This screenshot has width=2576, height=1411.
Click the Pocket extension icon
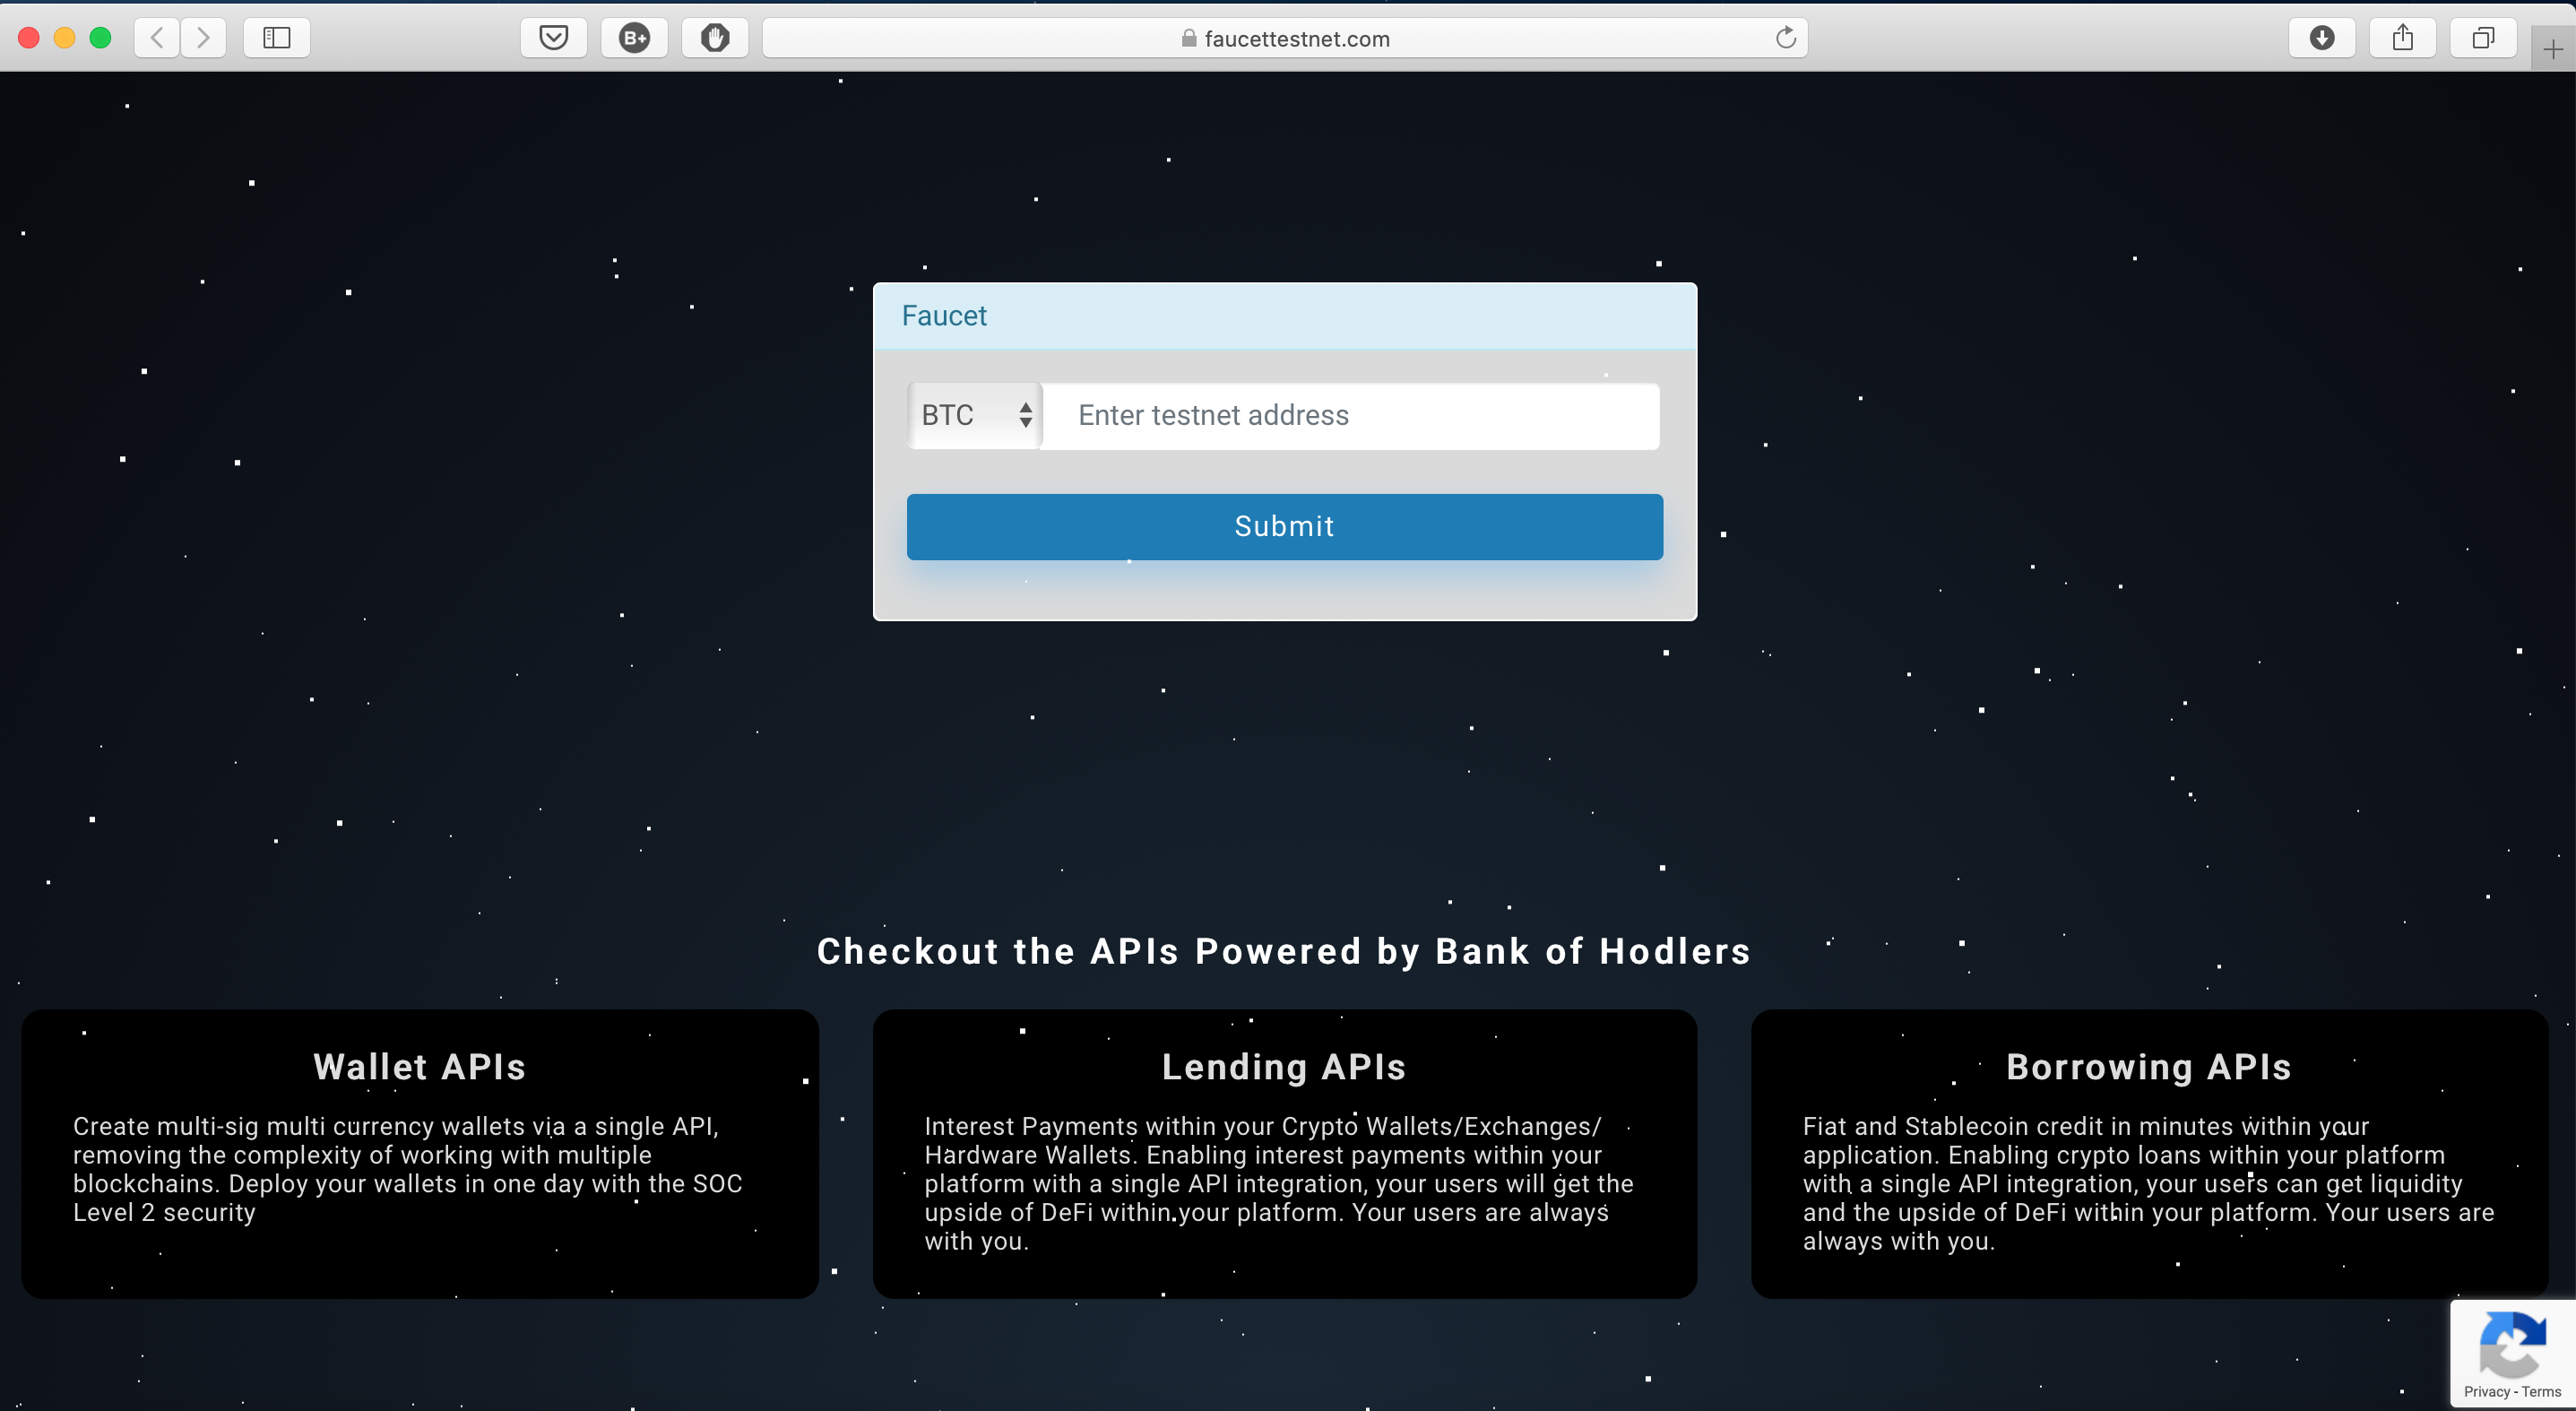tap(553, 38)
